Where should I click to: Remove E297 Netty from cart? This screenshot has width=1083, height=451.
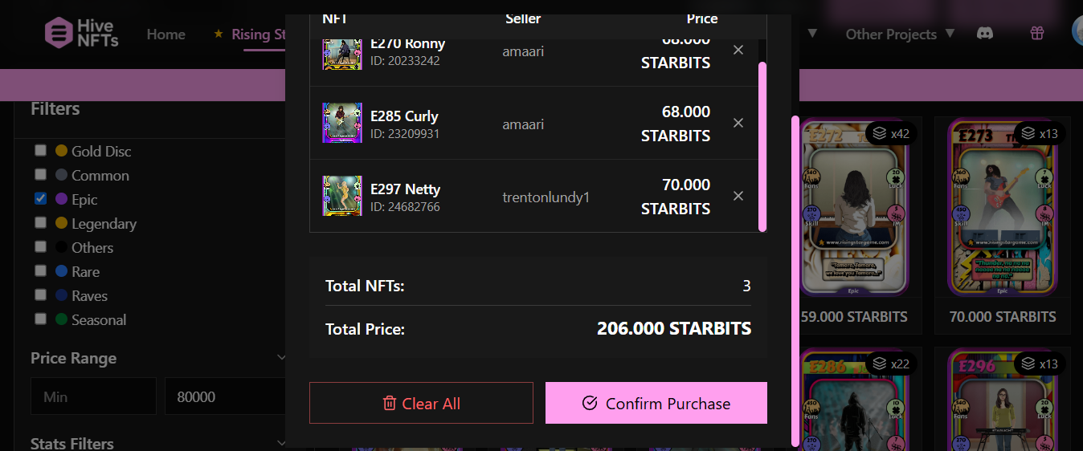[738, 196]
